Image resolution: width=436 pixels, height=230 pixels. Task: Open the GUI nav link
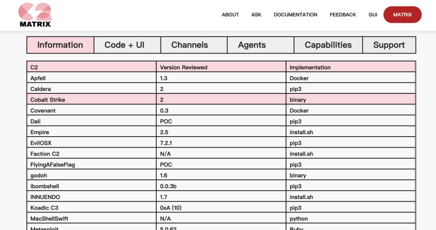(373, 15)
